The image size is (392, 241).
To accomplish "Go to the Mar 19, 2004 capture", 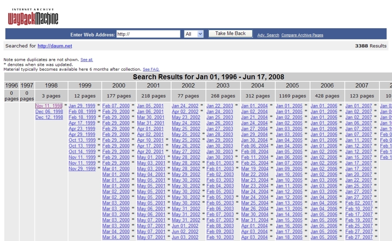I will pos(255,169).
